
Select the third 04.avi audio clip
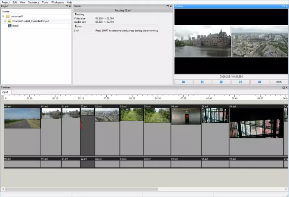pyautogui.click(x=256, y=162)
